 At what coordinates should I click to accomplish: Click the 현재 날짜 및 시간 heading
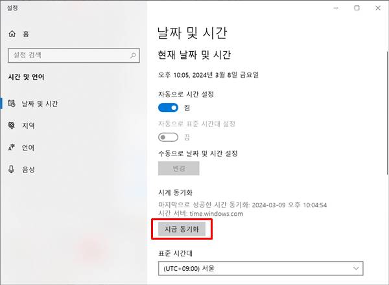(x=194, y=55)
